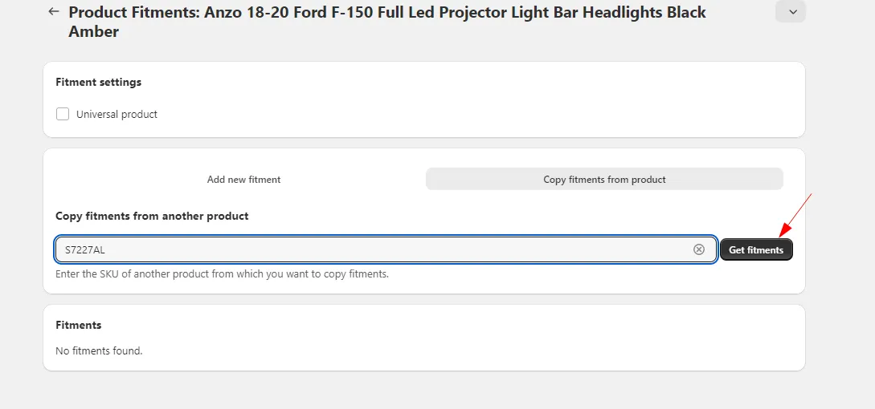
Task: Click the Copy fitments from another product heading
Action: coord(152,216)
